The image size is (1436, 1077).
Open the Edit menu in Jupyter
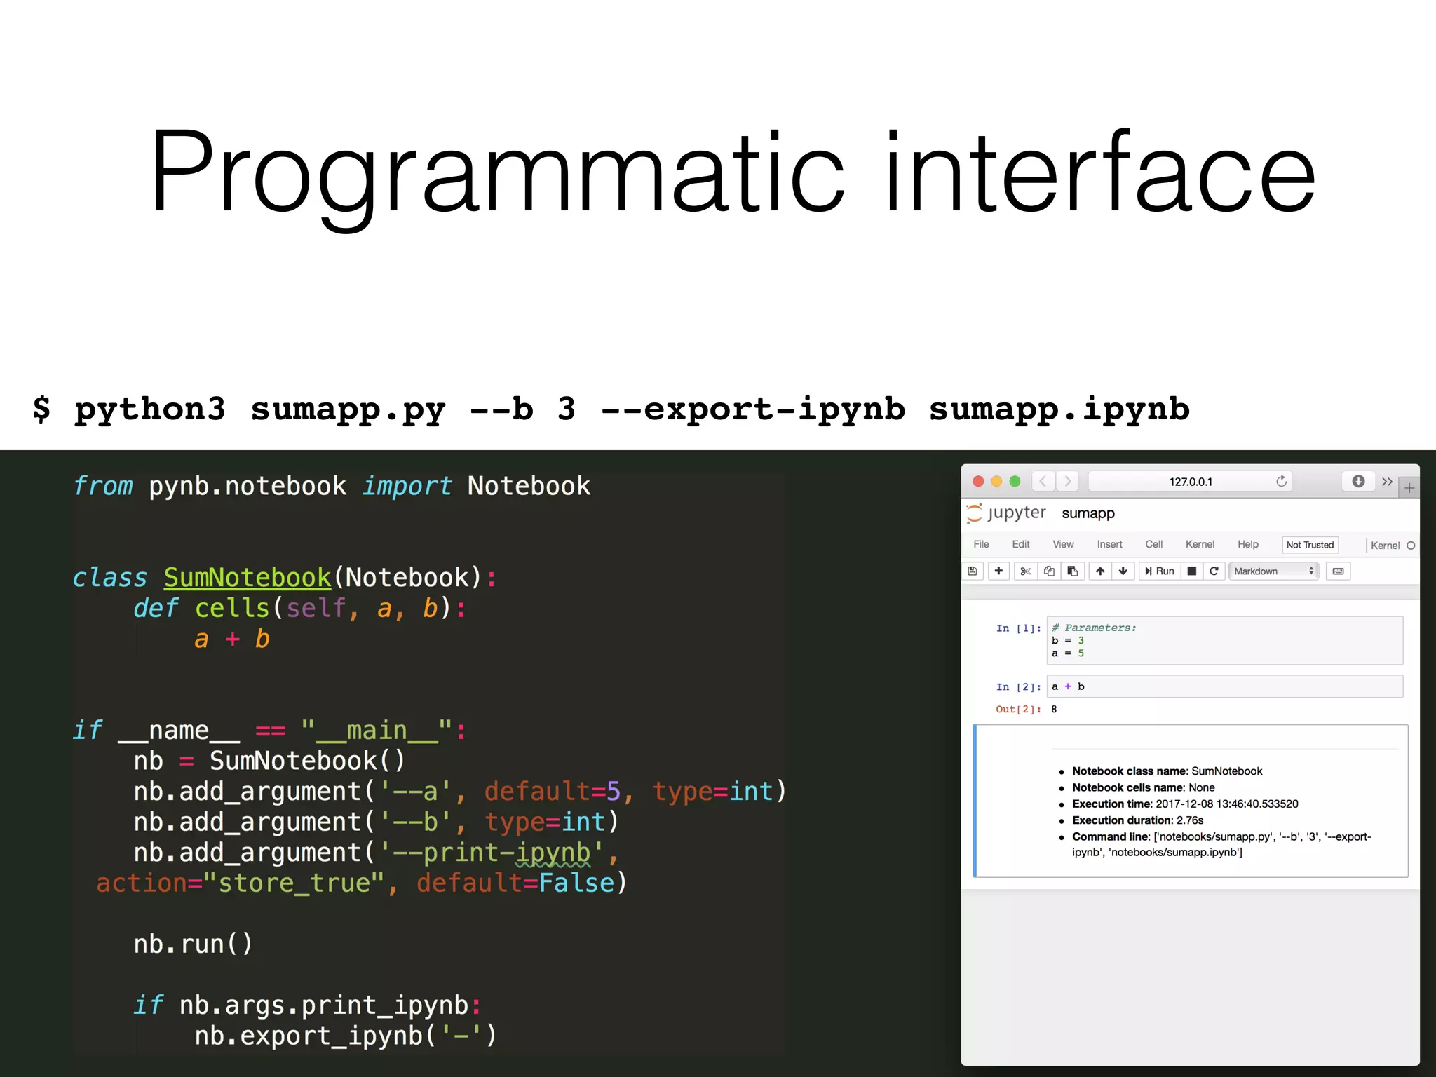click(1021, 544)
